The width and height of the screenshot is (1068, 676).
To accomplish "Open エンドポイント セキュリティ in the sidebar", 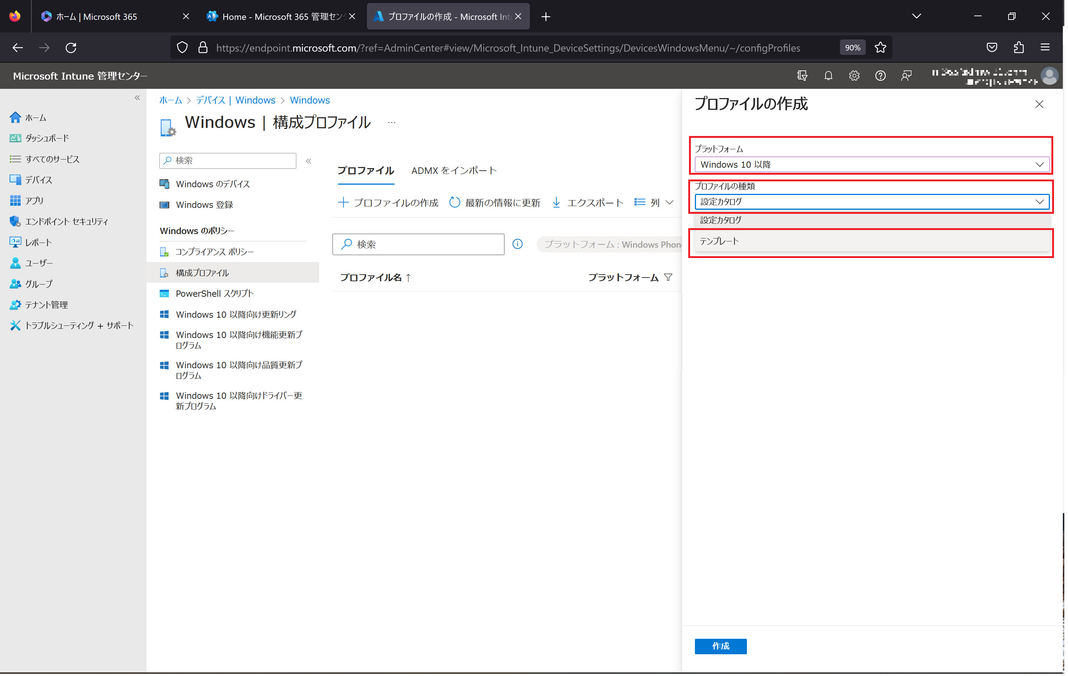I will click(x=59, y=222).
